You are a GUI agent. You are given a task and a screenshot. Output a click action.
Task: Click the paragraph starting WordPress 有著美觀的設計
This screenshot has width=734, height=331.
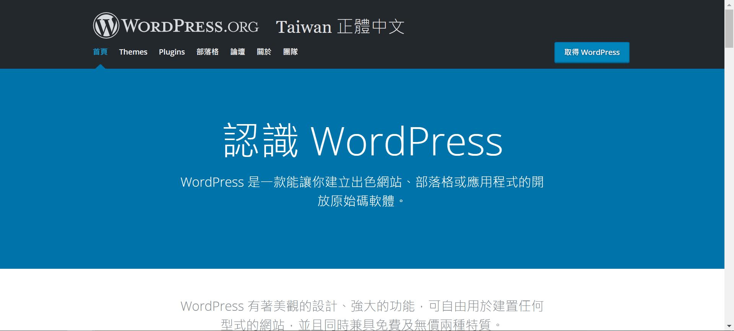[x=362, y=306]
